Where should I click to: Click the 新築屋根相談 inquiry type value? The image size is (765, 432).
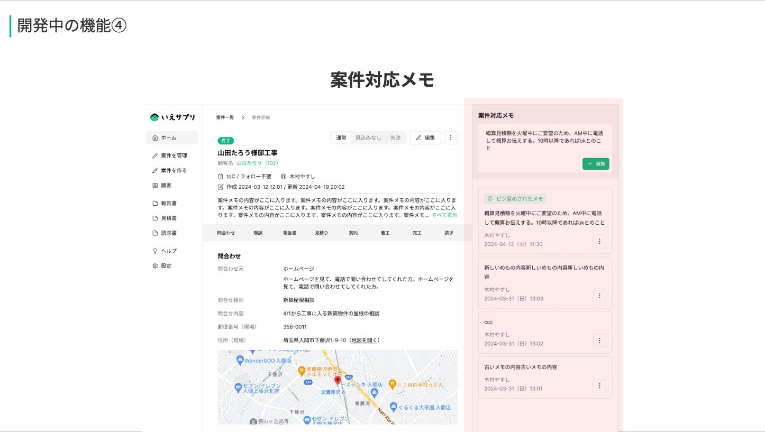[x=299, y=300]
